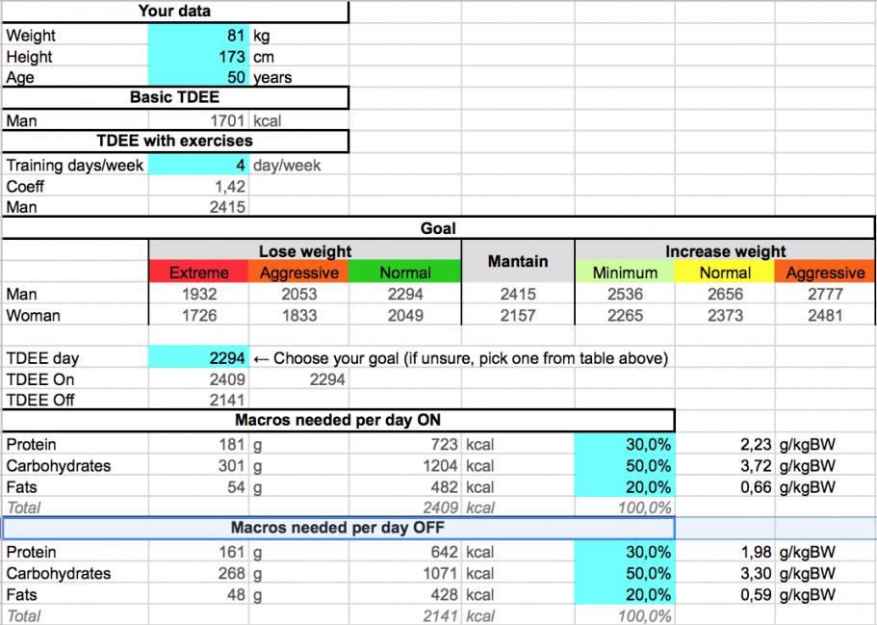Select the Your data header cell
Screen dimensions: 877x625
coord(174,12)
